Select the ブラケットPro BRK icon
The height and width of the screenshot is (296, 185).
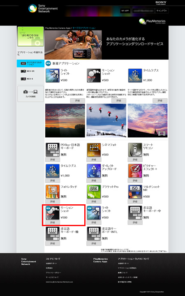[x=94, y=192]
